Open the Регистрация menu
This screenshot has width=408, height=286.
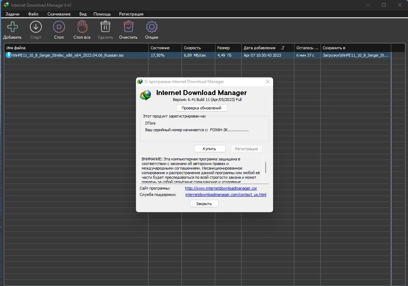tap(131, 14)
